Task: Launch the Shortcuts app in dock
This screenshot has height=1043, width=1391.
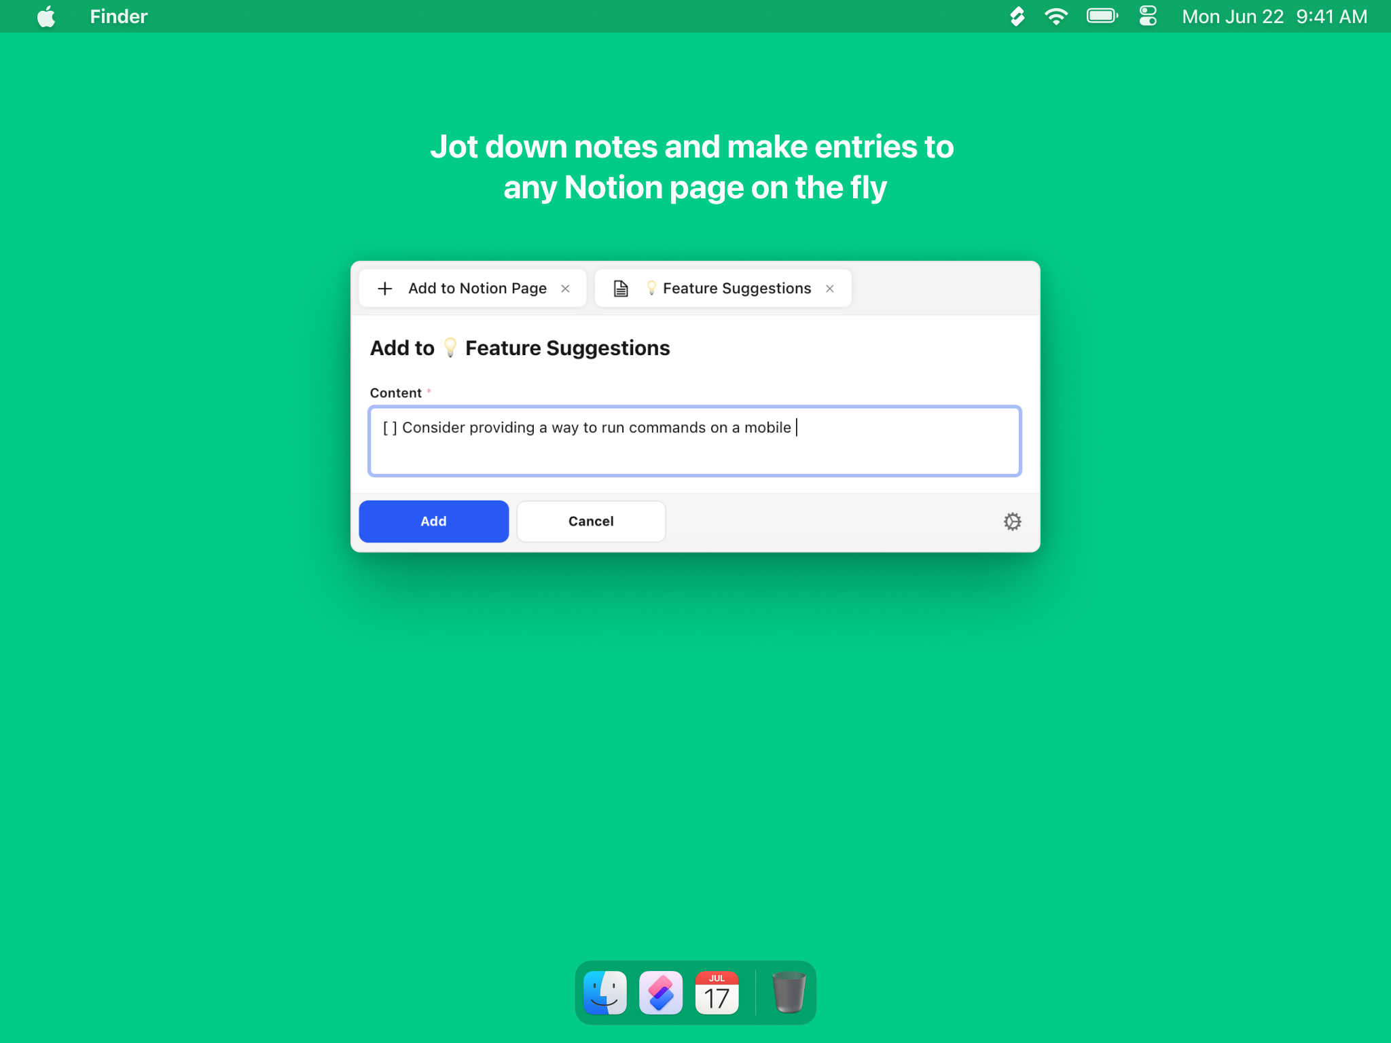Action: 660,993
